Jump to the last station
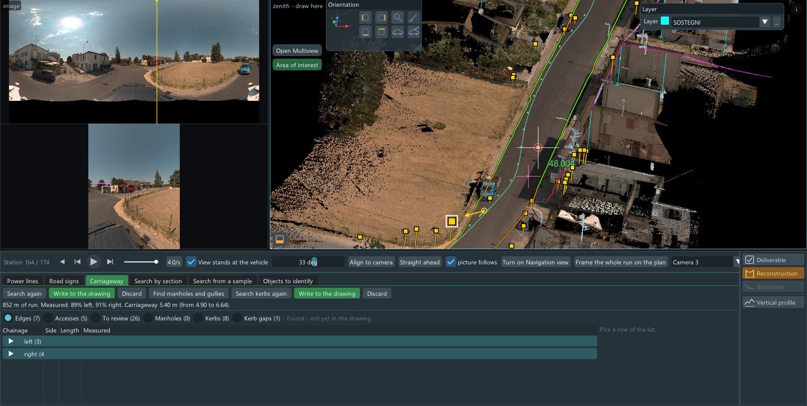This screenshot has height=406, width=807. [x=110, y=262]
